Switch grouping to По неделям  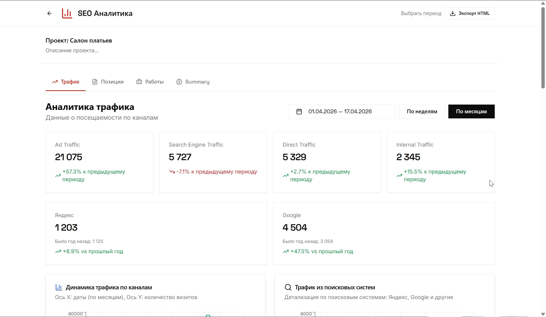pos(422,111)
